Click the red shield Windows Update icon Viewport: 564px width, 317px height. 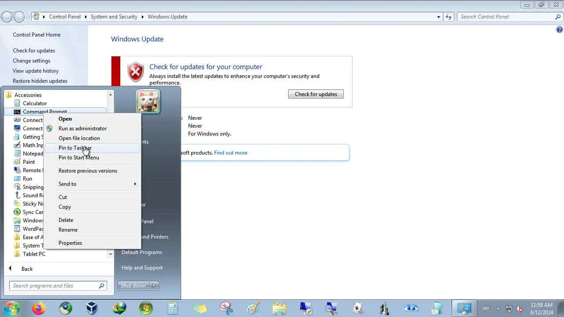[135, 72]
